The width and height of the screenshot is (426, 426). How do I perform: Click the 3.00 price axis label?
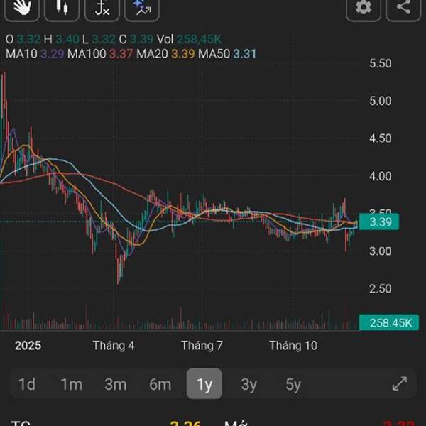(x=380, y=251)
